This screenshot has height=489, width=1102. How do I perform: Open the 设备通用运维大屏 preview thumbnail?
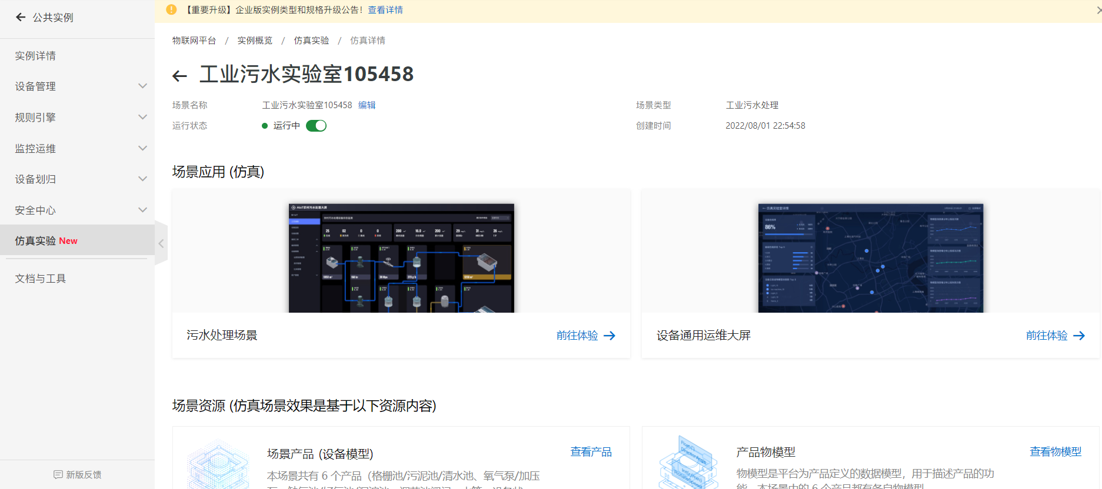coord(871,258)
